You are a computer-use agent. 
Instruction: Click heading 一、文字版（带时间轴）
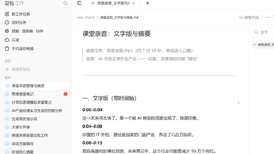[109, 98]
